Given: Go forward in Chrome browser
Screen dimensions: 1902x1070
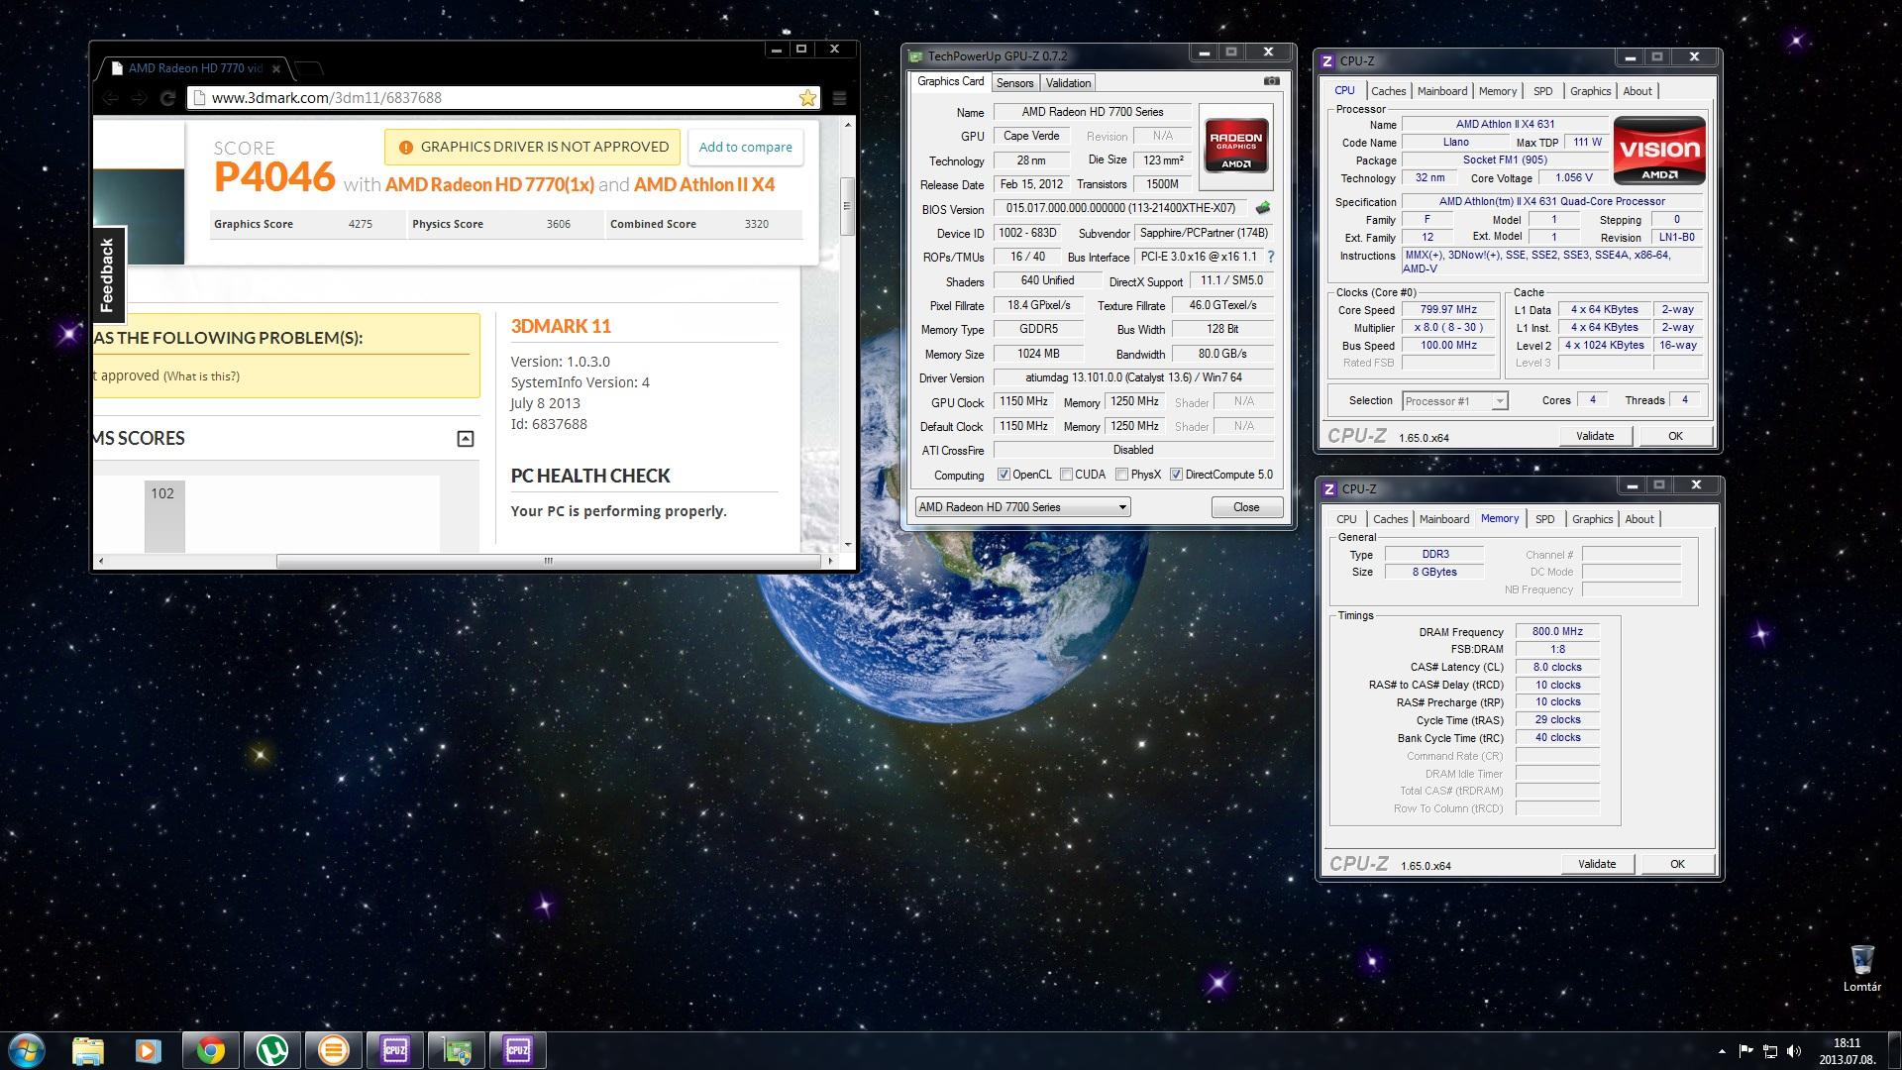Looking at the screenshot, I should pyautogui.click(x=139, y=97).
